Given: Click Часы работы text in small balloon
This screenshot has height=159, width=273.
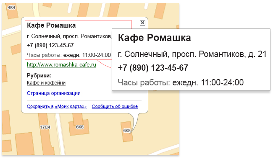Looking at the screenshot, I should [69, 55].
